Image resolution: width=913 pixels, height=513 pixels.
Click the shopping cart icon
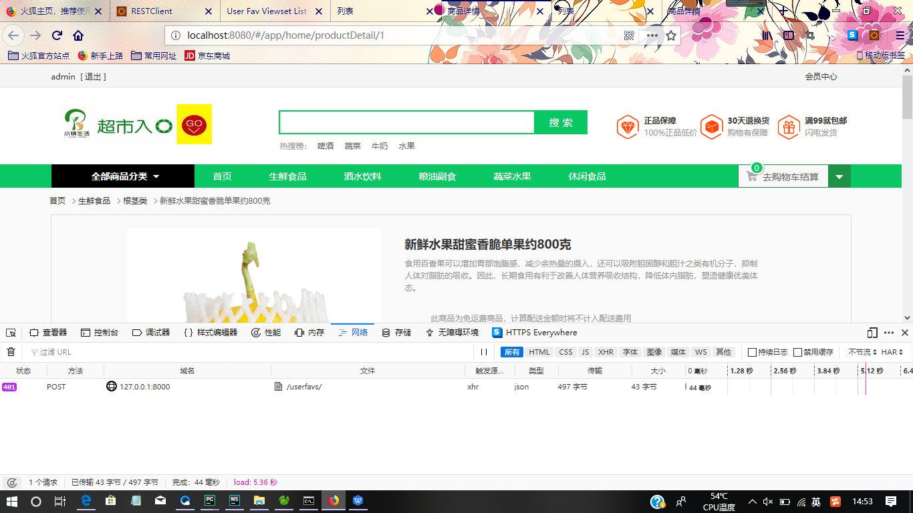[752, 176]
